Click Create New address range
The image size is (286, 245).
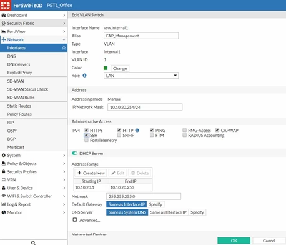pos(91,173)
